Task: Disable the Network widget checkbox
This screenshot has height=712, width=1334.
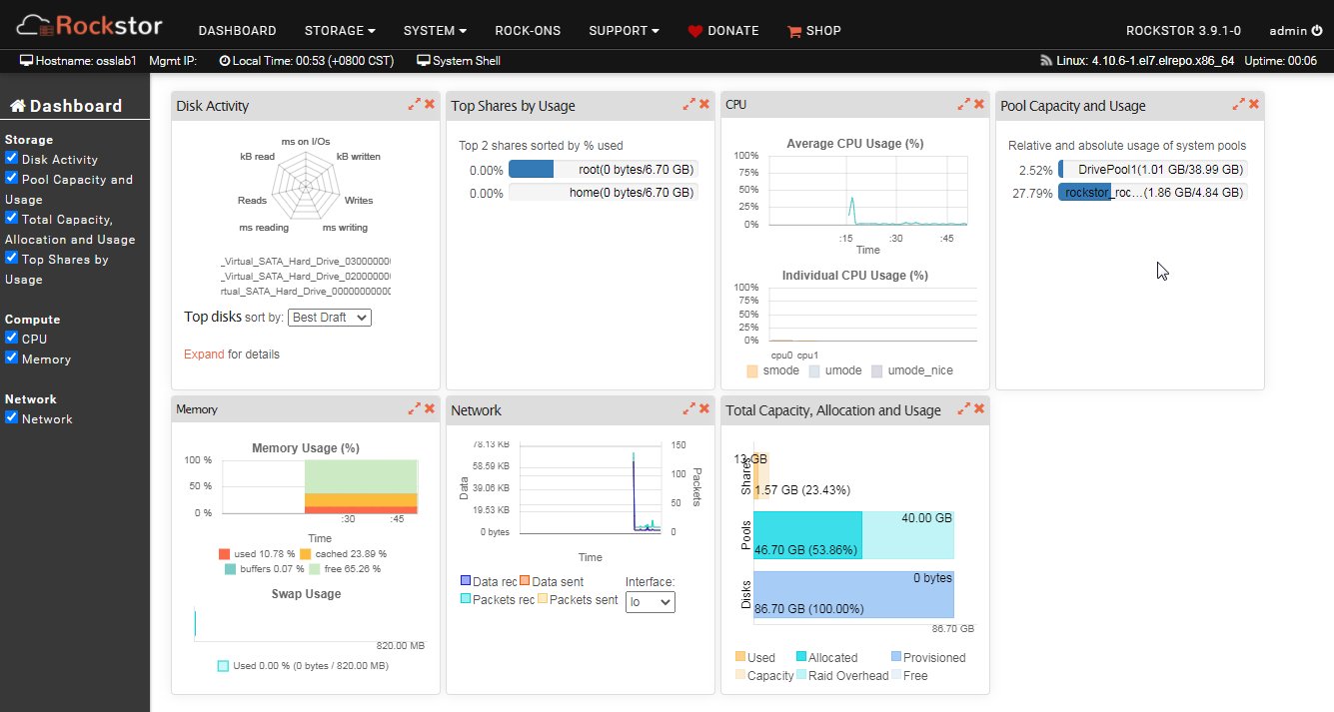Action: pos(12,417)
